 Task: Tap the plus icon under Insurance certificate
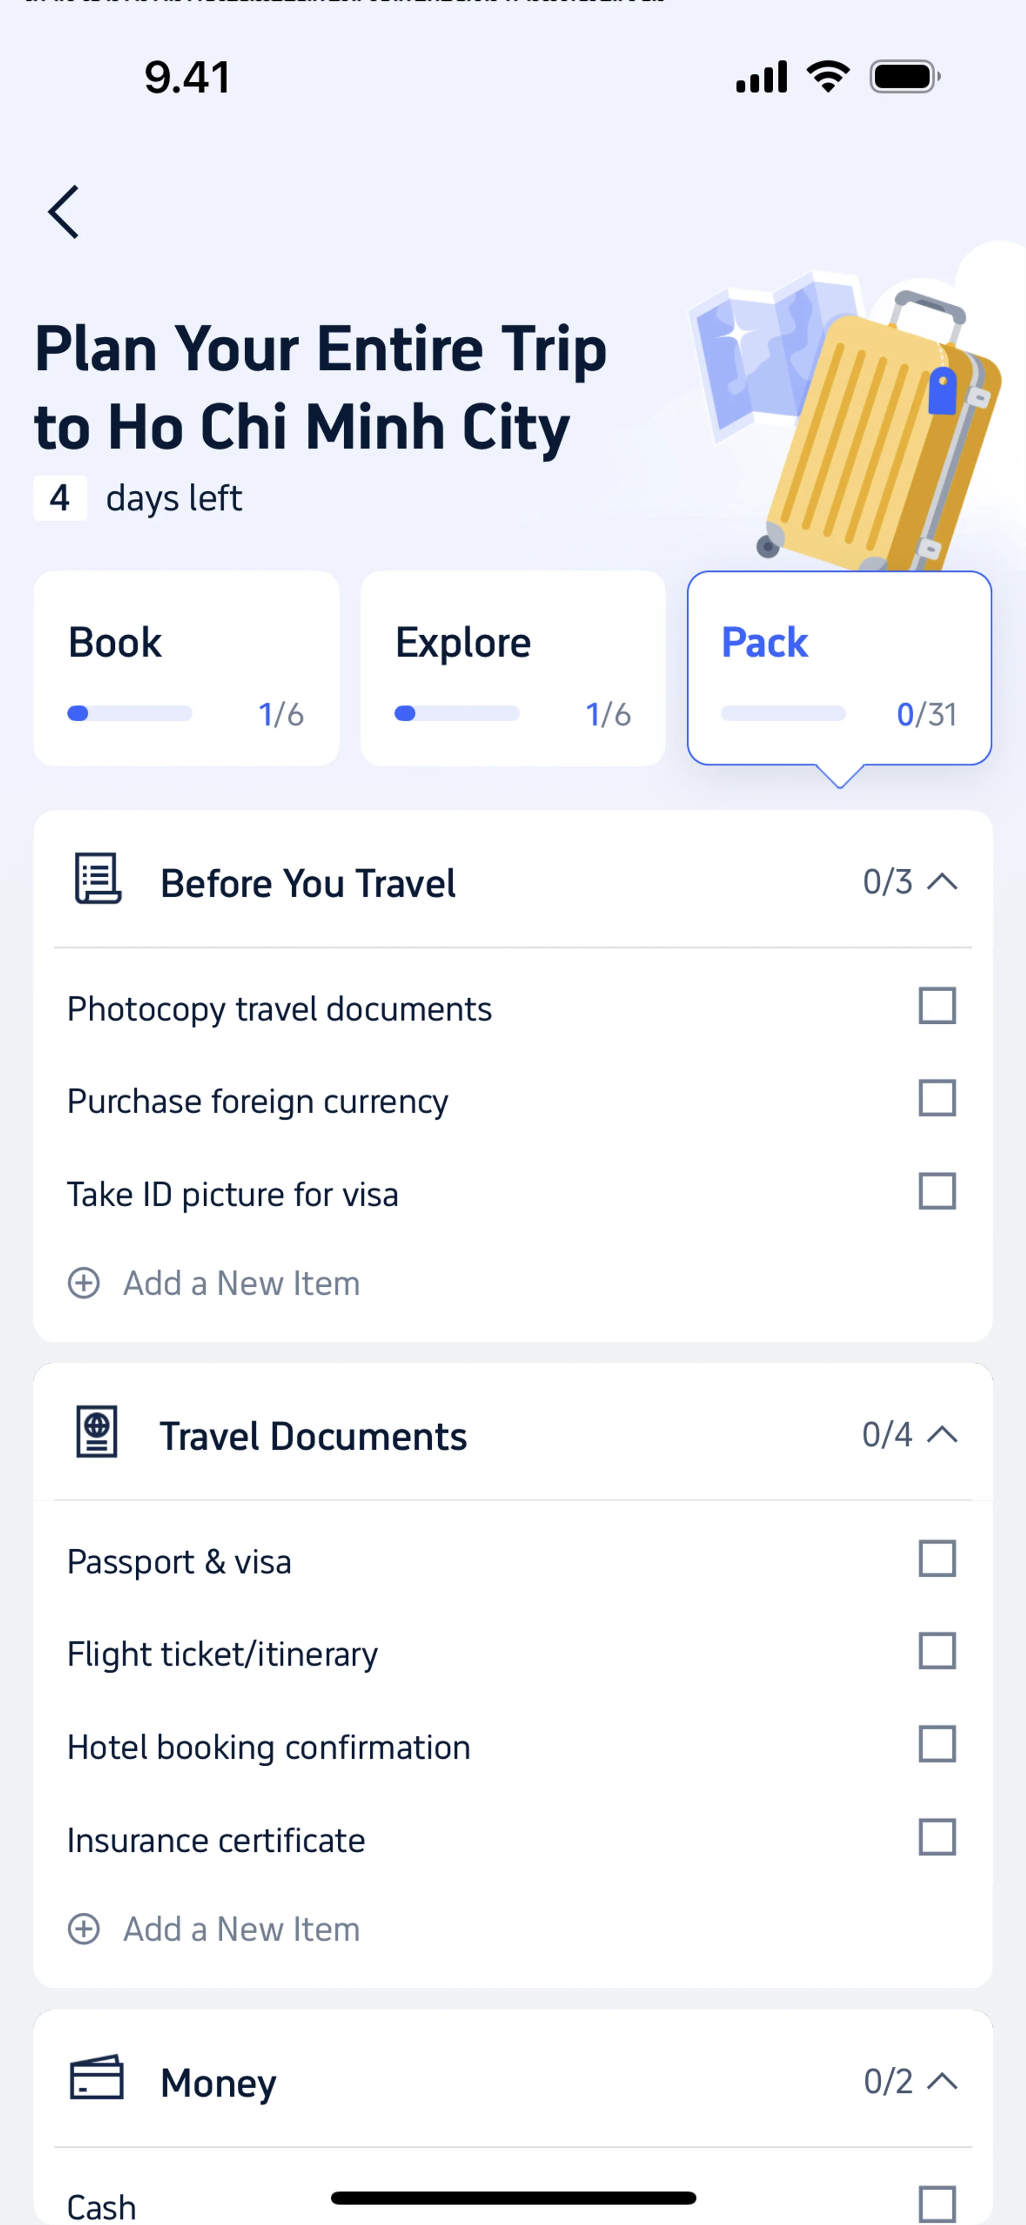tap(84, 1929)
